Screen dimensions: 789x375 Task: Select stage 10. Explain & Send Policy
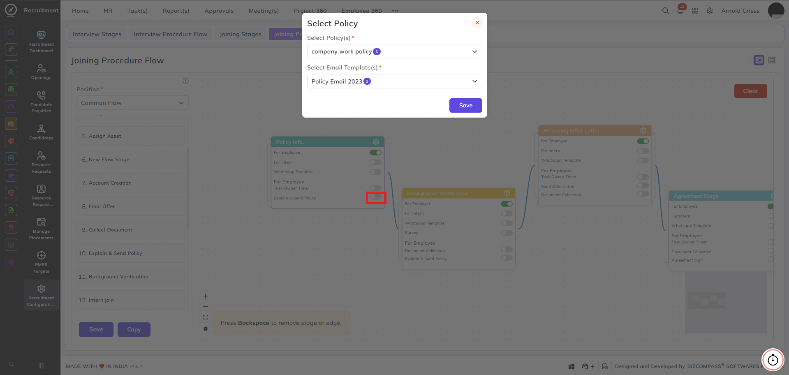pos(131,253)
